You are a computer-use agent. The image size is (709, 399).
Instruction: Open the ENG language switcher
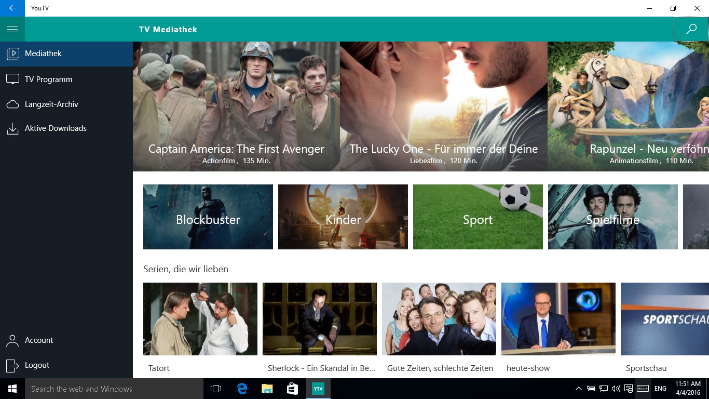coord(660,389)
